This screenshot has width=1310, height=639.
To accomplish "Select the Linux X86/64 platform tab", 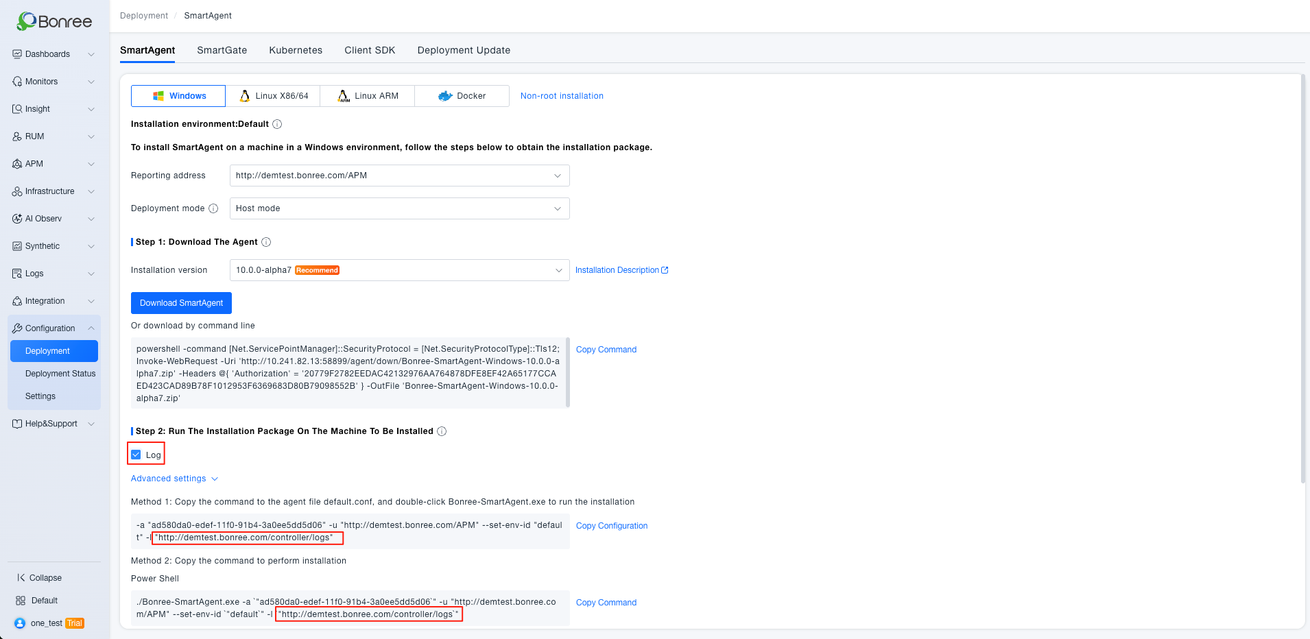I will [x=273, y=96].
